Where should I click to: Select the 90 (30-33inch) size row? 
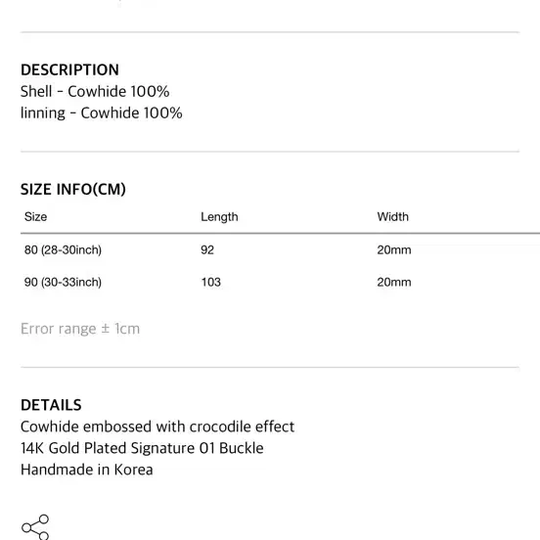[x=281, y=282]
